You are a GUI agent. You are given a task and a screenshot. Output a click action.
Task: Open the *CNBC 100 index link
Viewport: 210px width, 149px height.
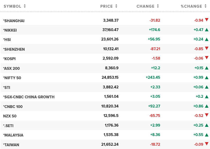point(13,106)
